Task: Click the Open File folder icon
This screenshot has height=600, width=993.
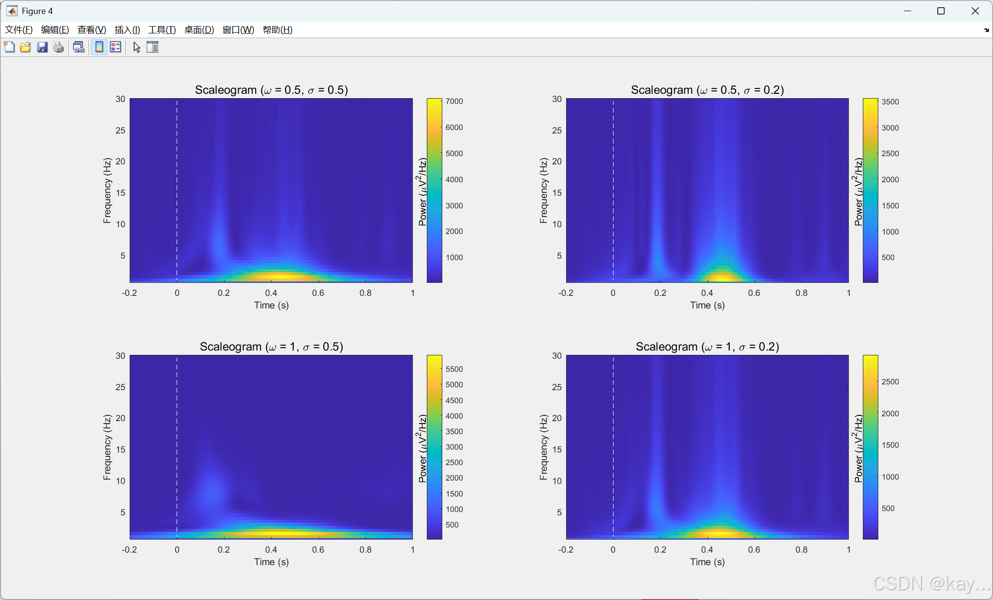Action: click(x=26, y=47)
